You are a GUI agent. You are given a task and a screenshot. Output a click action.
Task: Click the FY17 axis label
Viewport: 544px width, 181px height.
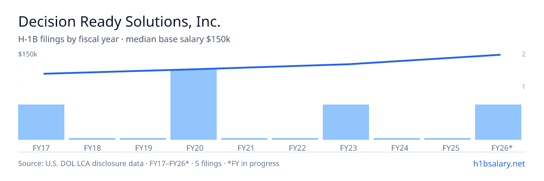[x=41, y=148]
